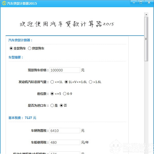Select the 贷款购车 radio button
154x154 pixels.
[x=30, y=48]
